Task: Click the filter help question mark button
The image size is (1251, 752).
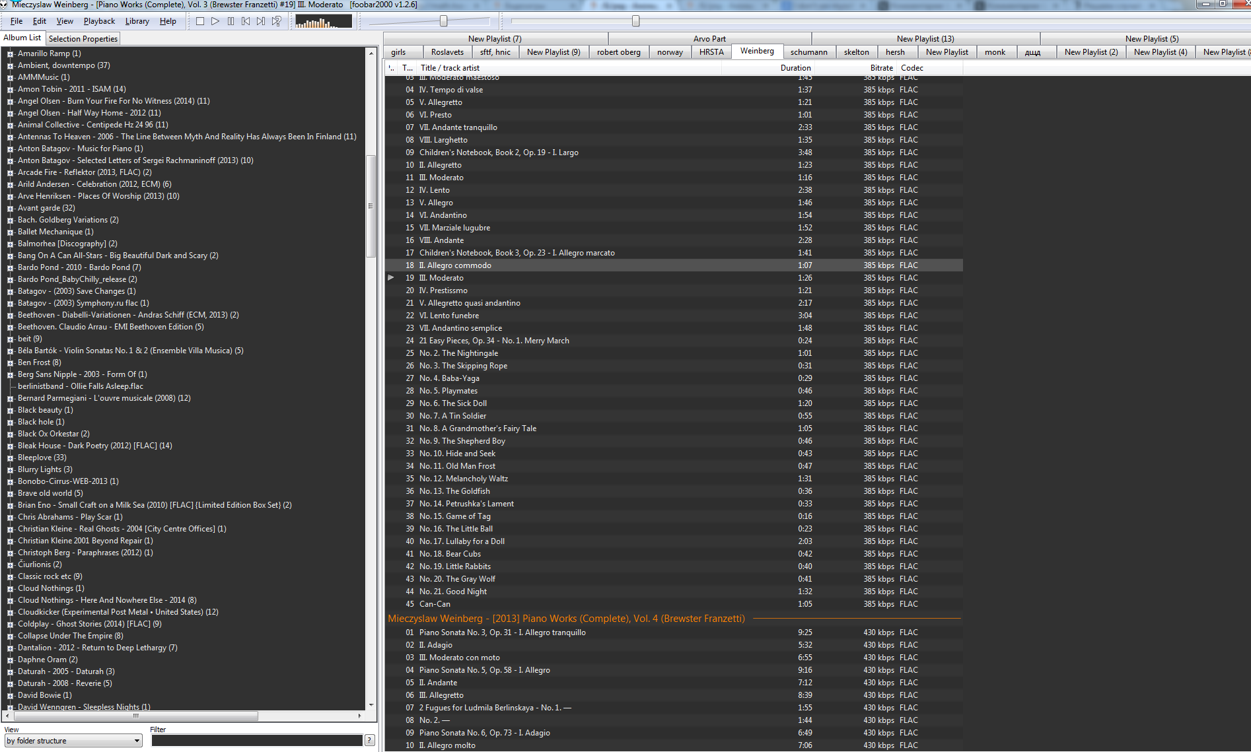Action: [370, 740]
